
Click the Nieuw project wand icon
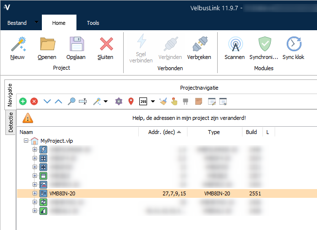click(x=18, y=44)
